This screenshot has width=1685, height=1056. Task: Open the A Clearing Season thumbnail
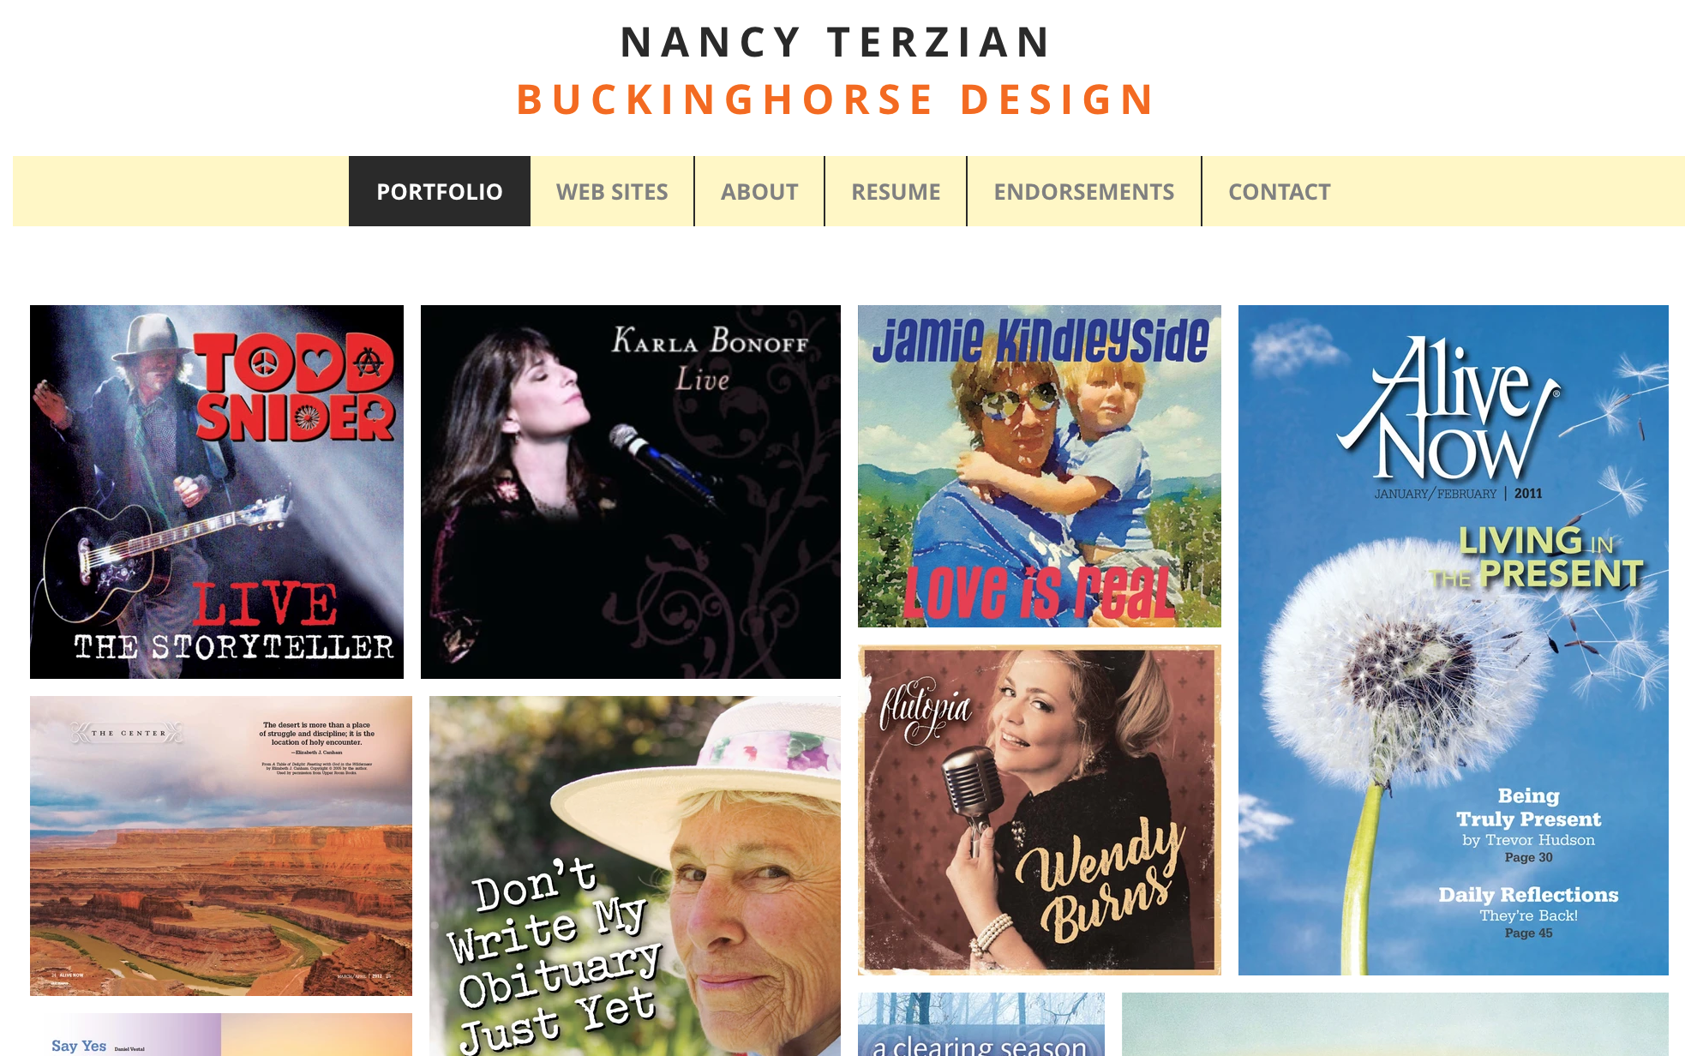pos(981,1024)
